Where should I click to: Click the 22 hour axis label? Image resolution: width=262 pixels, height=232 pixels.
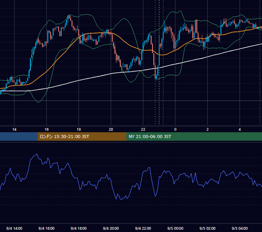tap(143, 130)
